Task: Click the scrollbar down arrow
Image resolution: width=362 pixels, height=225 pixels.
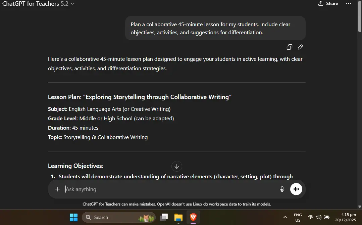Action: point(360,207)
